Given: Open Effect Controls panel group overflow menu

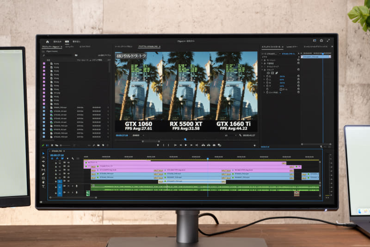Looking at the screenshot, I should click(332, 46).
